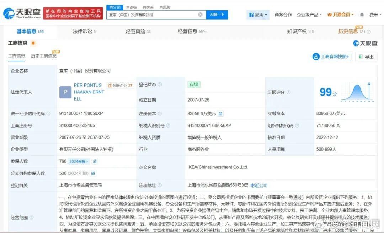Click the notification bell icon

pyautogui.click(x=362, y=15)
